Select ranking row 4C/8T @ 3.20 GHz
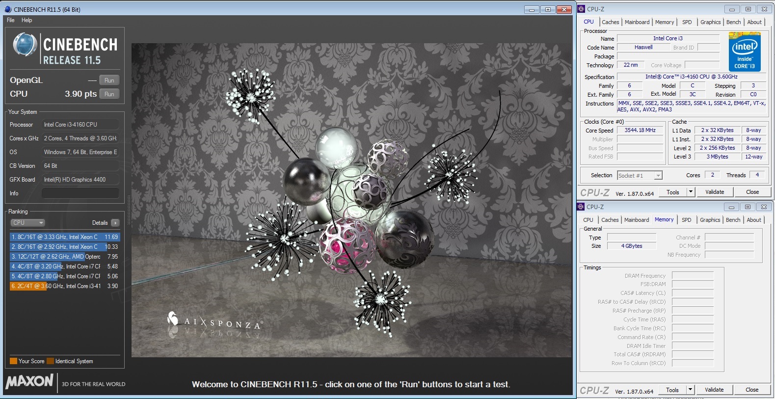 point(64,266)
